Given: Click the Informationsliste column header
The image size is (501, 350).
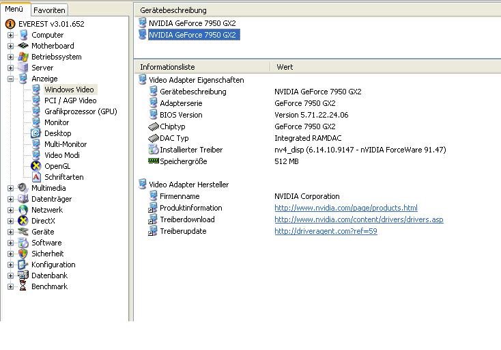Looking at the screenshot, I should pyautogui.click(x=202, y=67).
